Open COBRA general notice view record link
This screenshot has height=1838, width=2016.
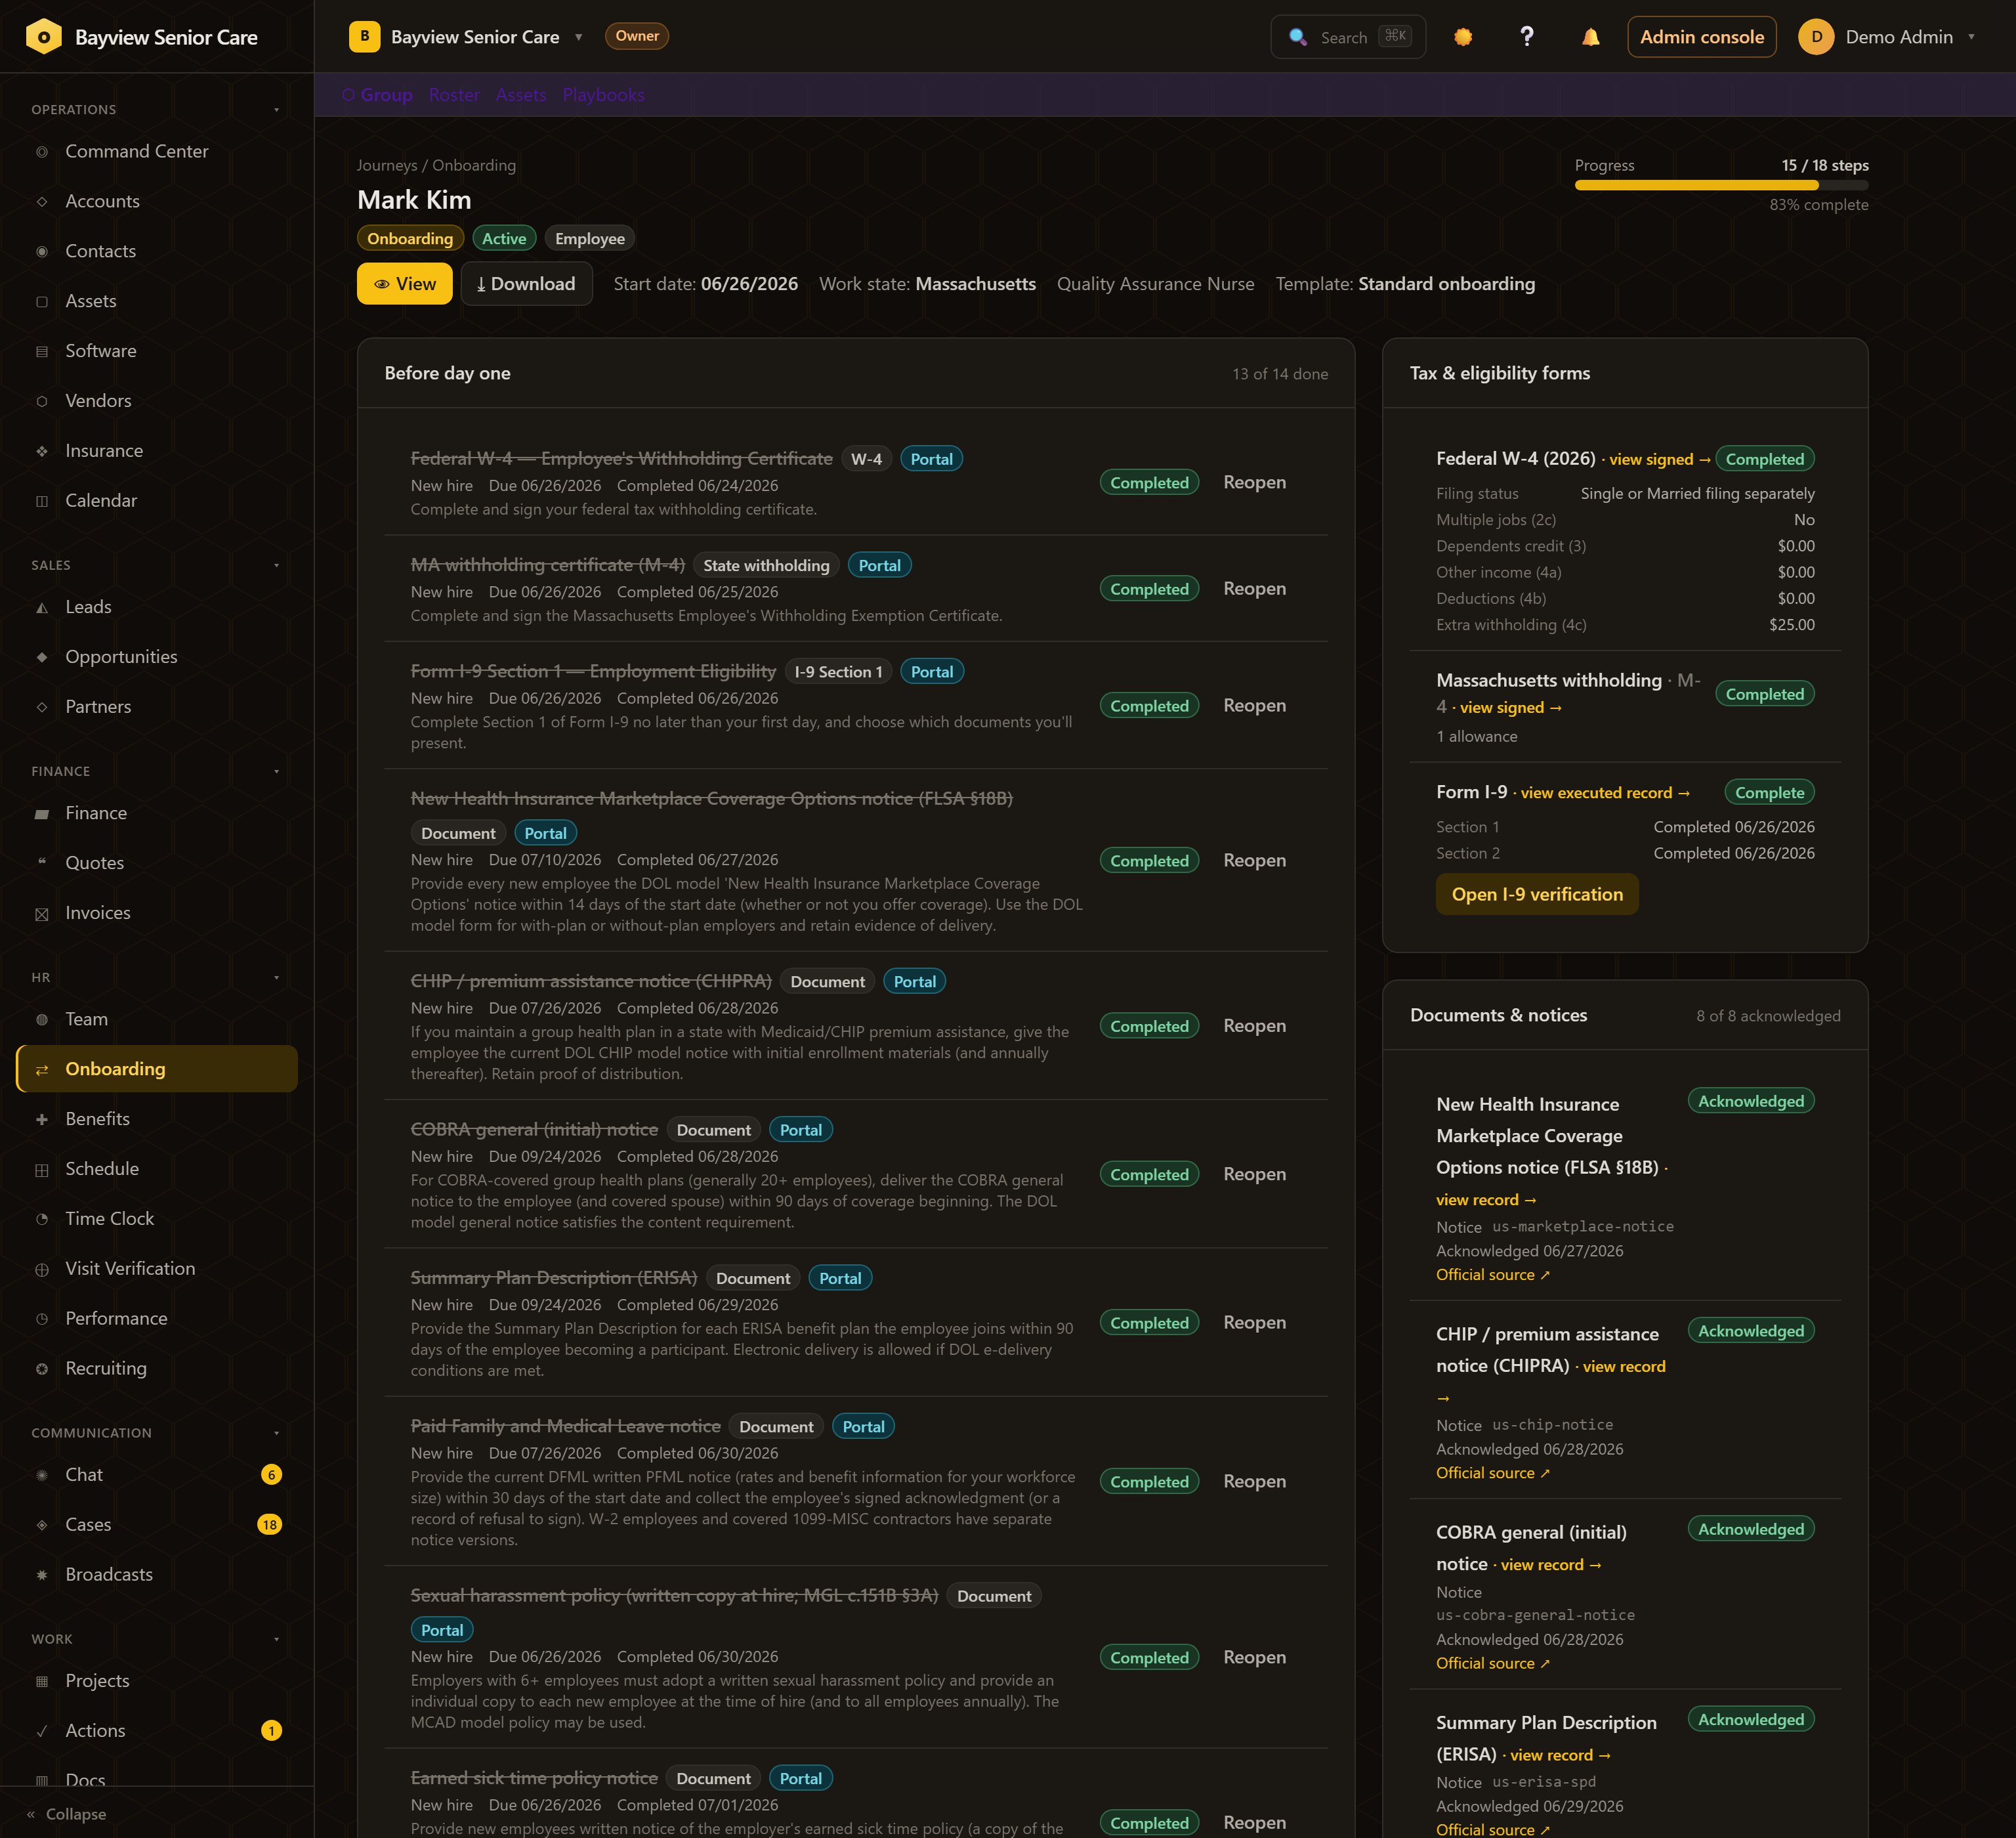coord(1551,1565)
